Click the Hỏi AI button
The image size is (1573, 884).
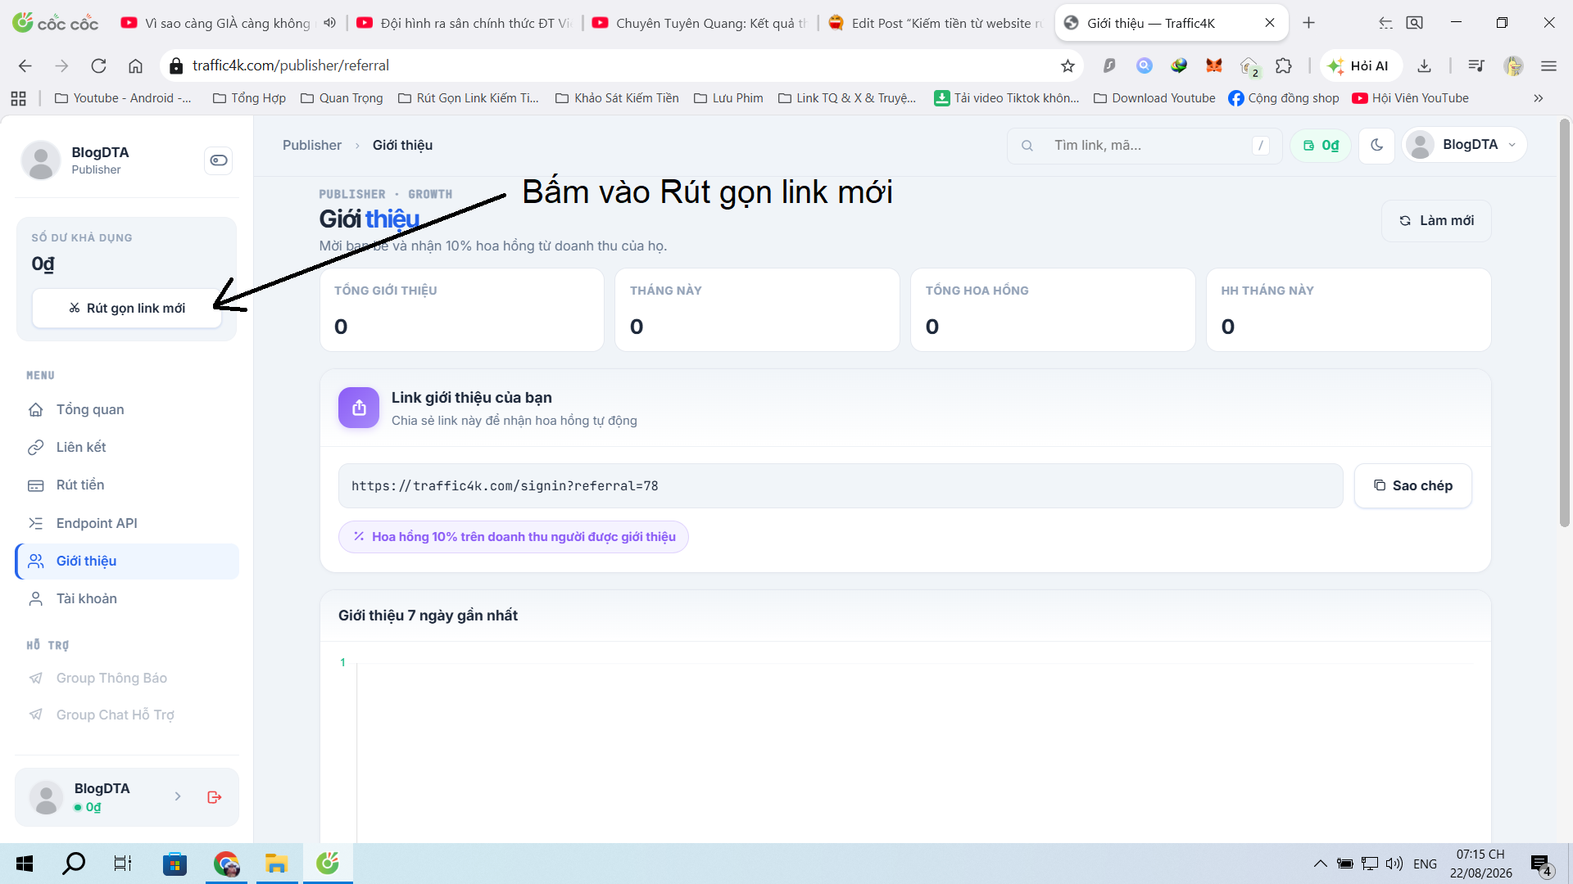[x=1359, y=65]
